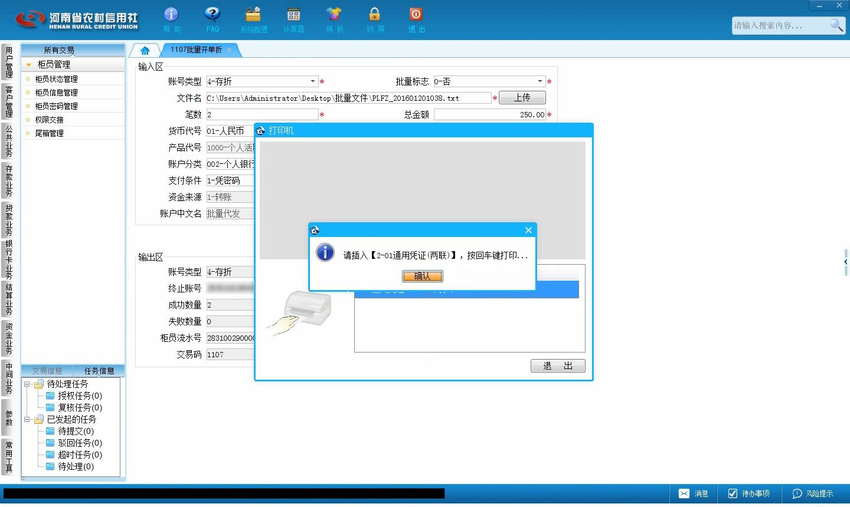Open the 批量标志 dropdown
Image resolution: width=850 pixels, height=507 pixels.
540,81
